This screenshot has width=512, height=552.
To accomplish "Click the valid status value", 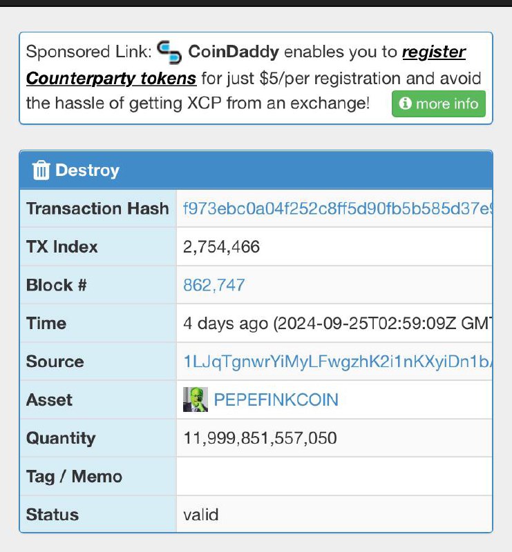I will 201,515.
